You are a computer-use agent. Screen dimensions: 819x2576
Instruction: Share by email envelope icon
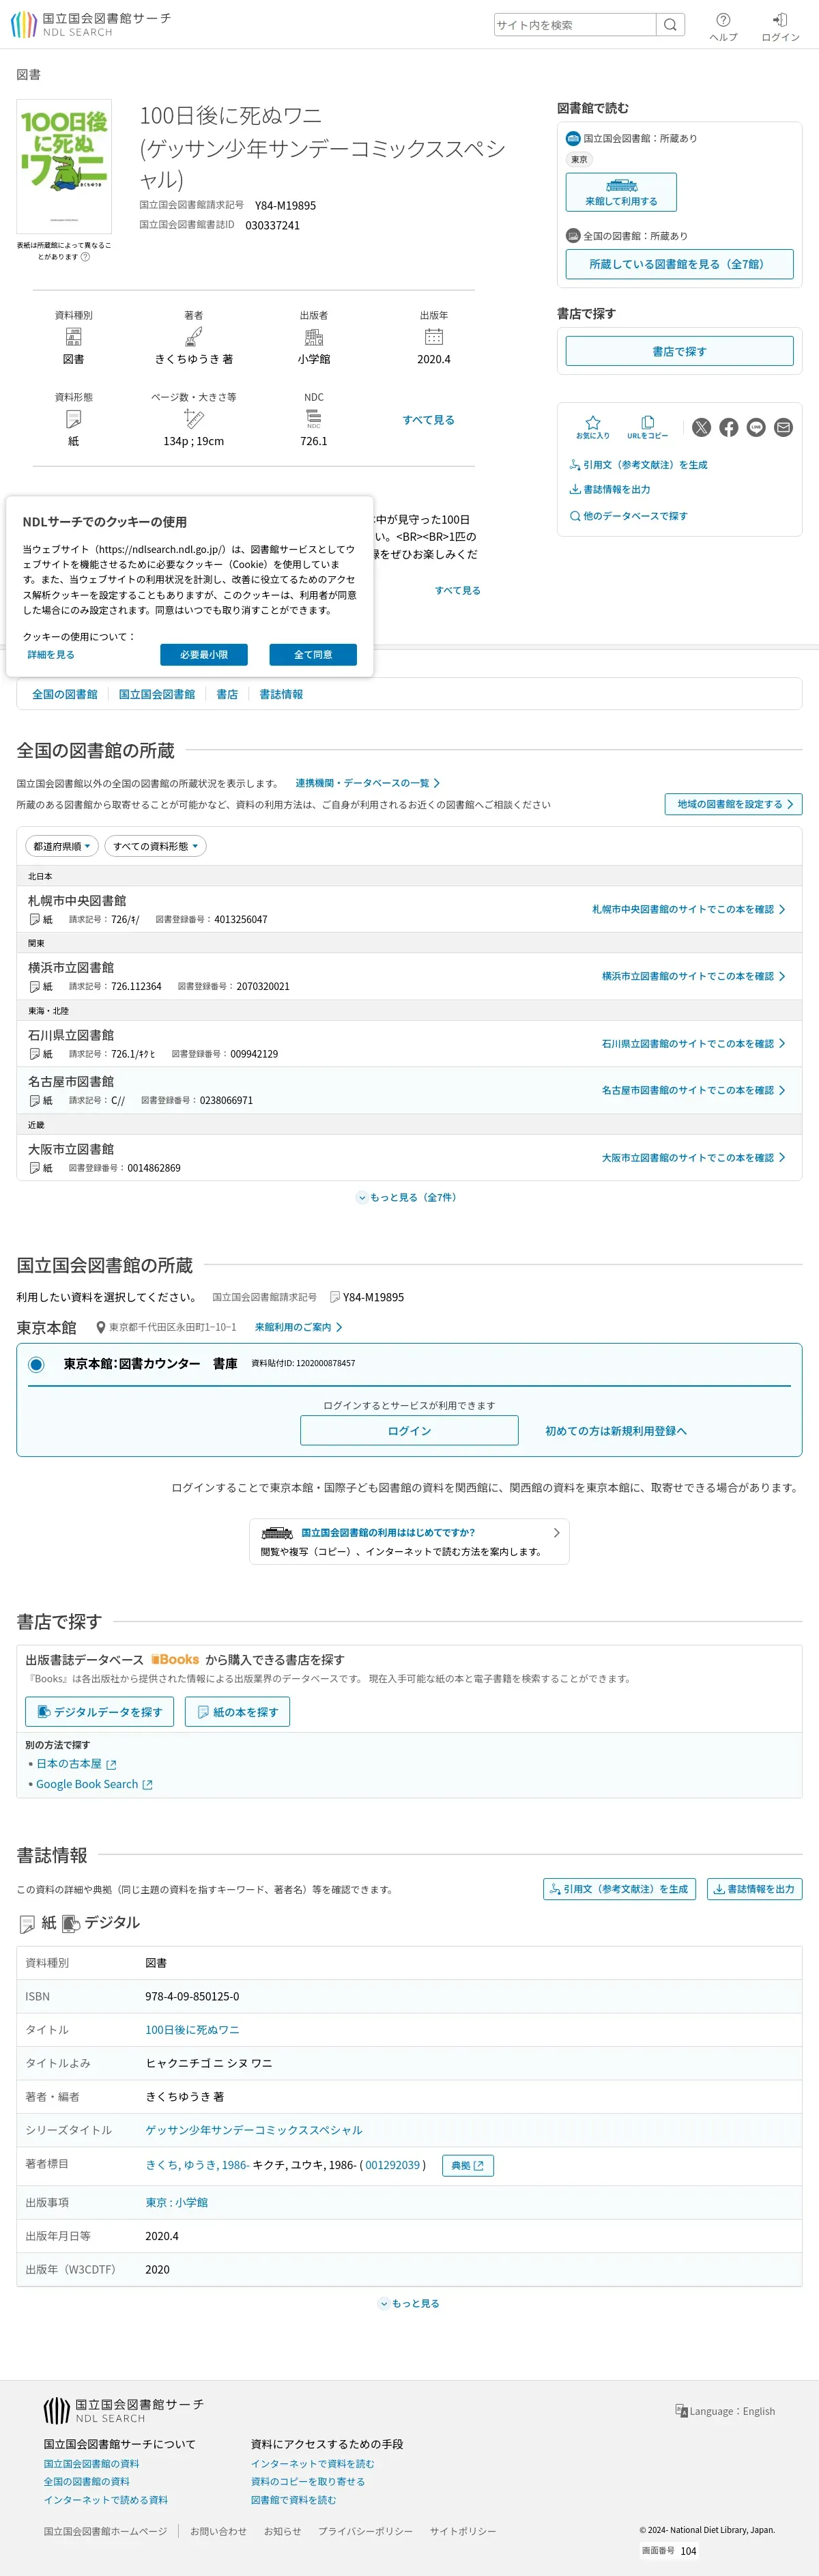pyautogui.click(x=783, y=427)
